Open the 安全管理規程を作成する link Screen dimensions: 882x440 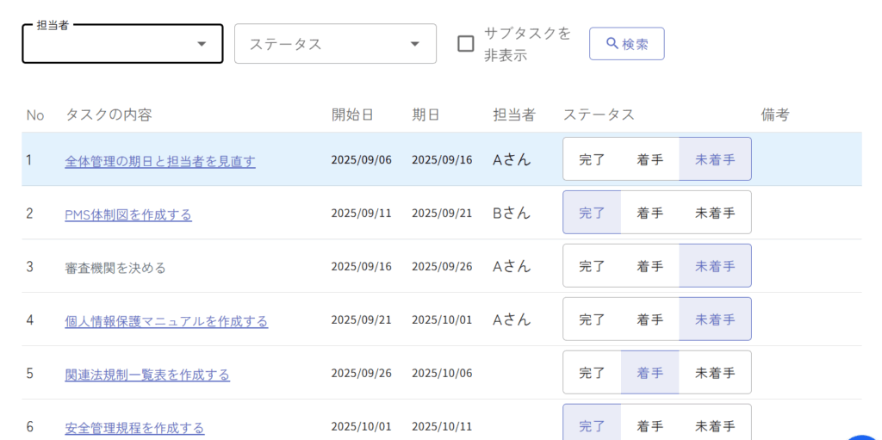(x=134, y=428)
